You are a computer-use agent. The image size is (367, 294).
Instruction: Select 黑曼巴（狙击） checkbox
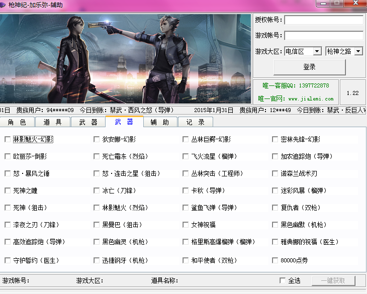tap(97, 225)
